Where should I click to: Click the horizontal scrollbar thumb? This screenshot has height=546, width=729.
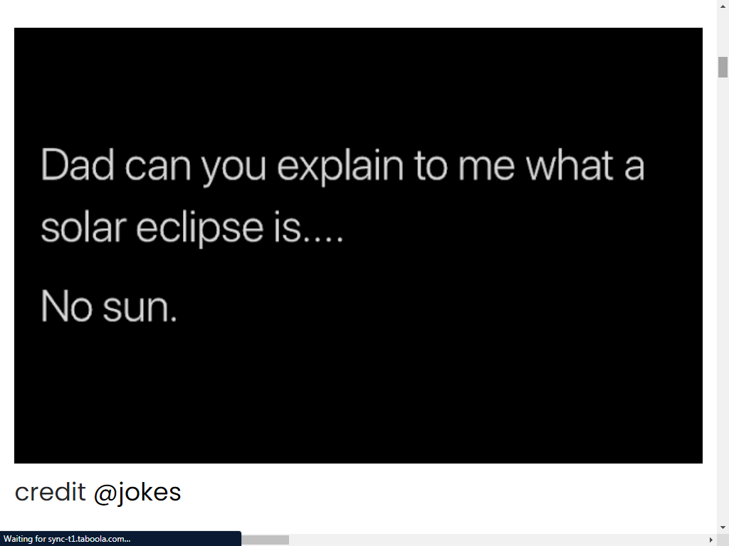click(x=265, y=538)
